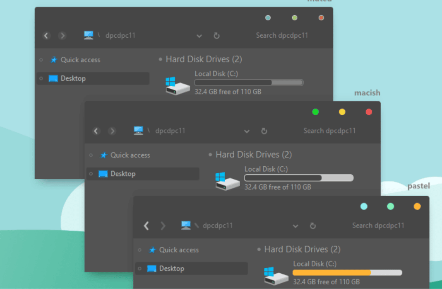Image resolution: width=442 pixels, height=289 pixels.
Task: Click the orange dot in the pastel window titlebar
Action: click(417, 206)
